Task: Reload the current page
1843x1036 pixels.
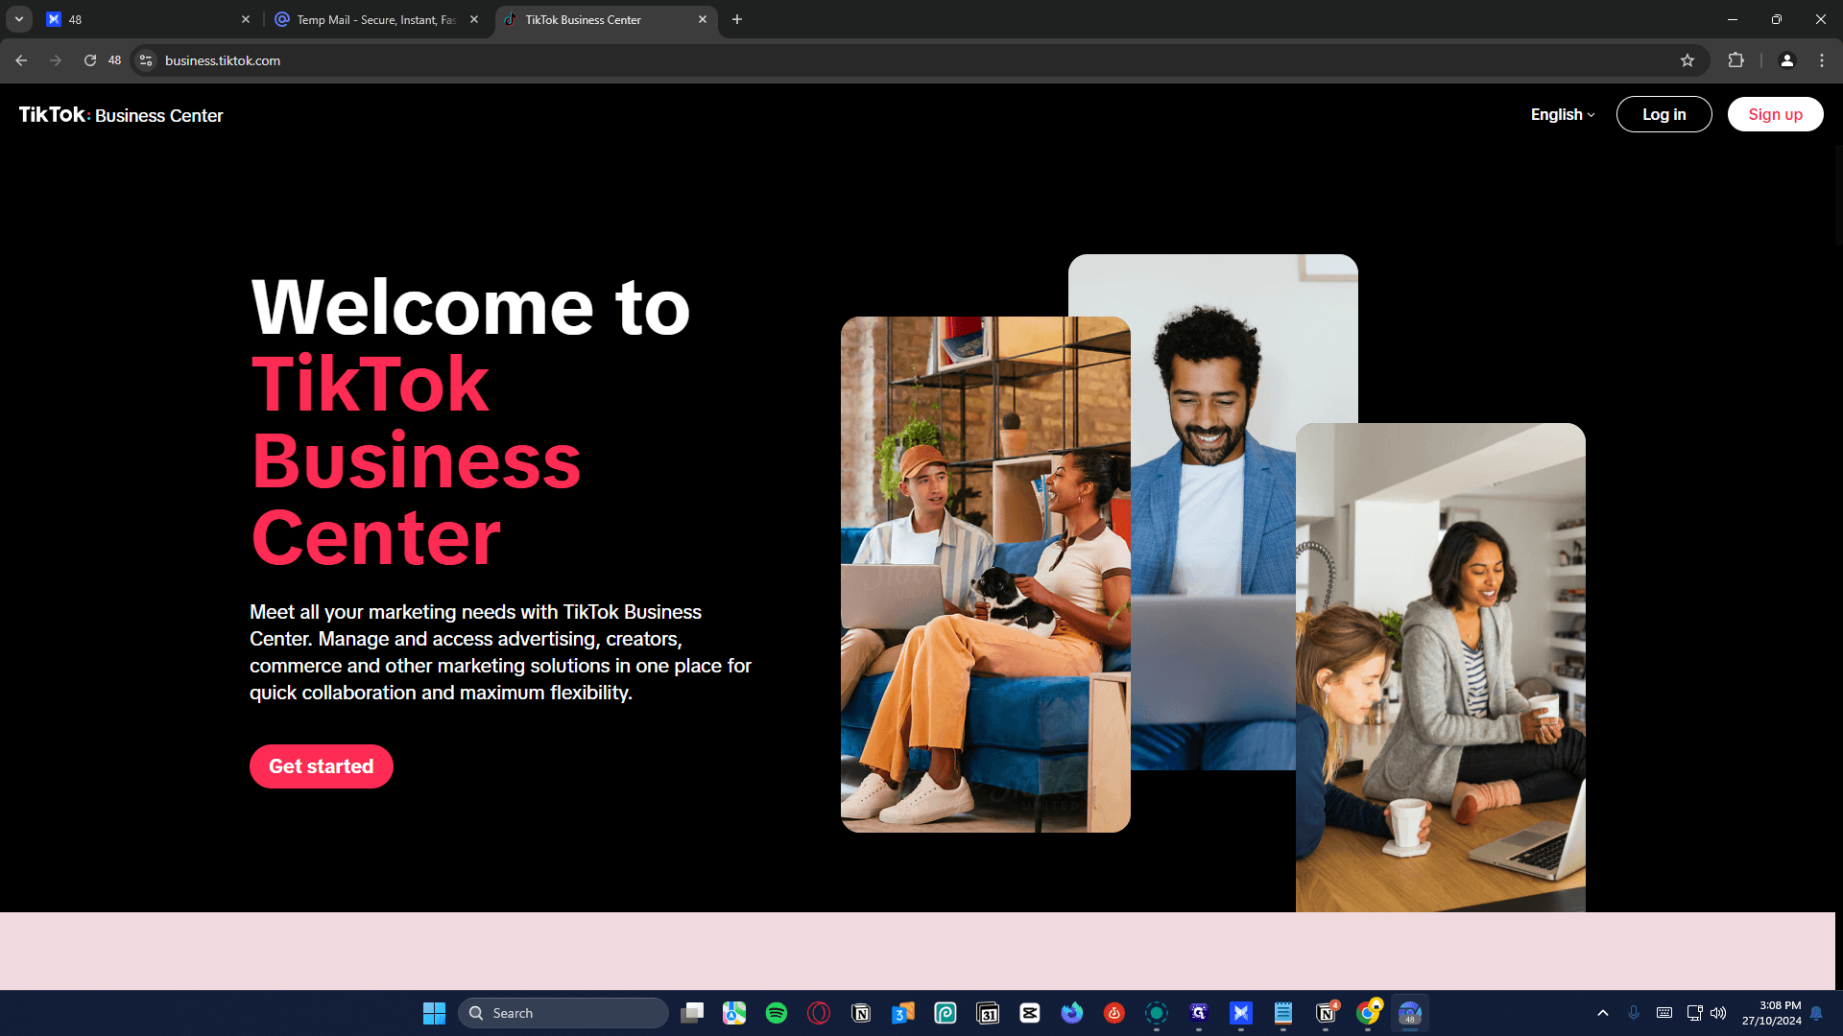Action: click(90, 60)
